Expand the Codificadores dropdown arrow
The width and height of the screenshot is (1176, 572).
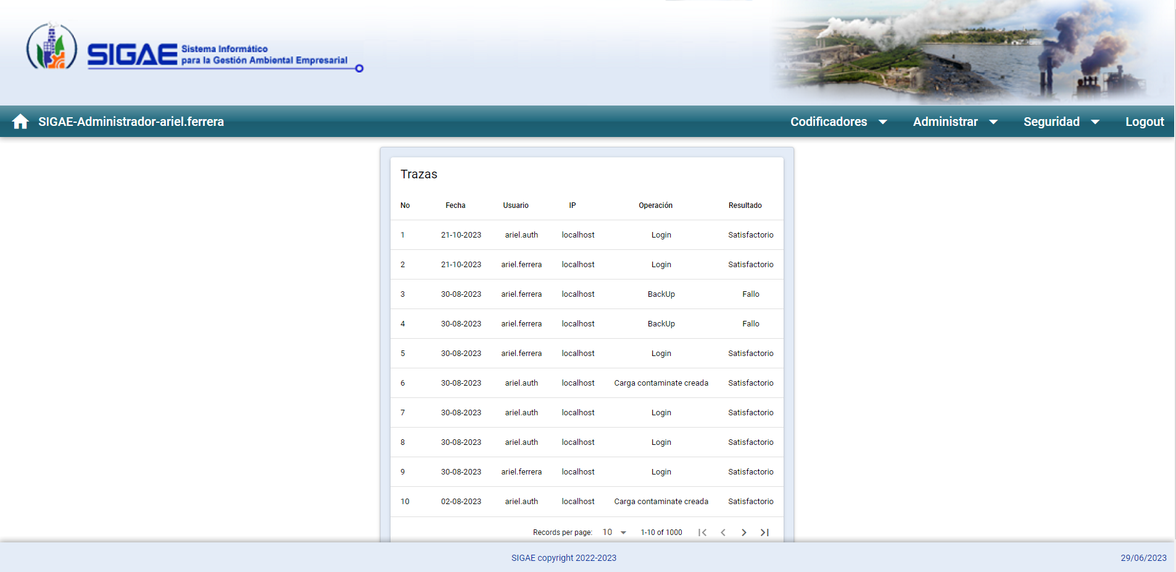pos(883,122)
